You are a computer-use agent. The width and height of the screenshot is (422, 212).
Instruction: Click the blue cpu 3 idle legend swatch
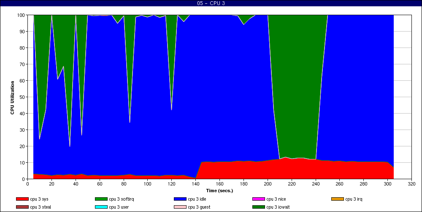[x=180, y=199]
